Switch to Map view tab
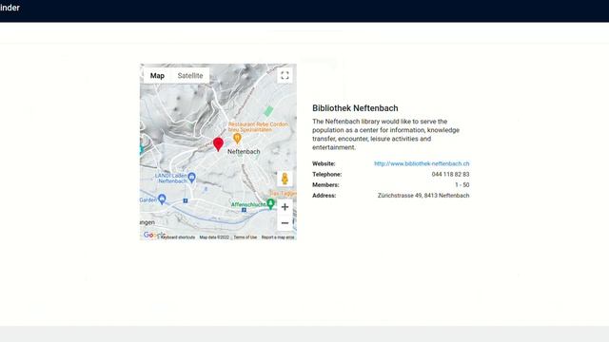 [157, 76]
